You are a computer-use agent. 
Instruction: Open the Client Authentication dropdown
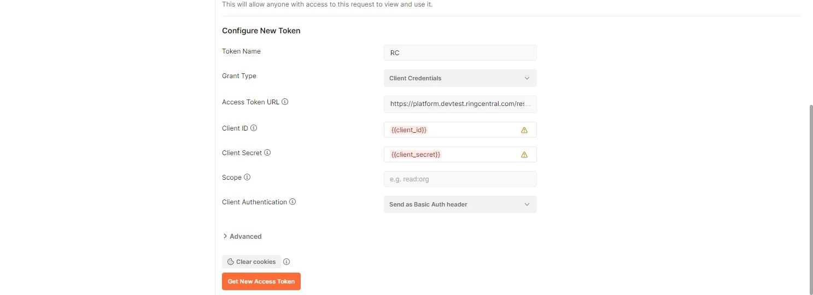pos(460,204)
